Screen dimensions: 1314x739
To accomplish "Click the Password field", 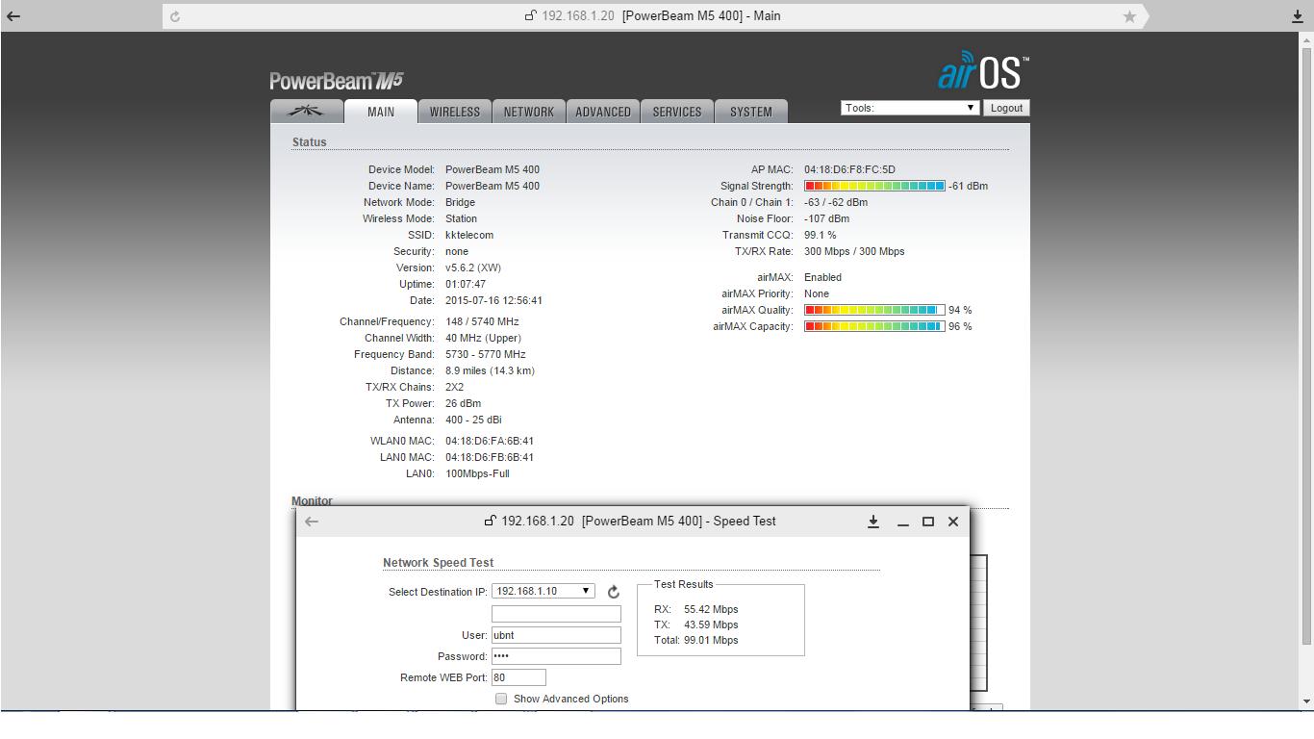I will pyautogui.click(x=556, y=656).
